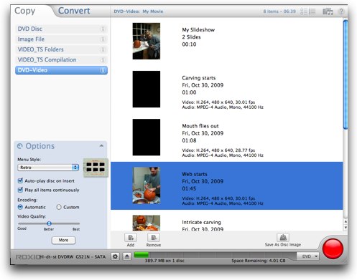
Task: Open info for VIDEO_TS Compilation entry
Action: tap(103, 59)
